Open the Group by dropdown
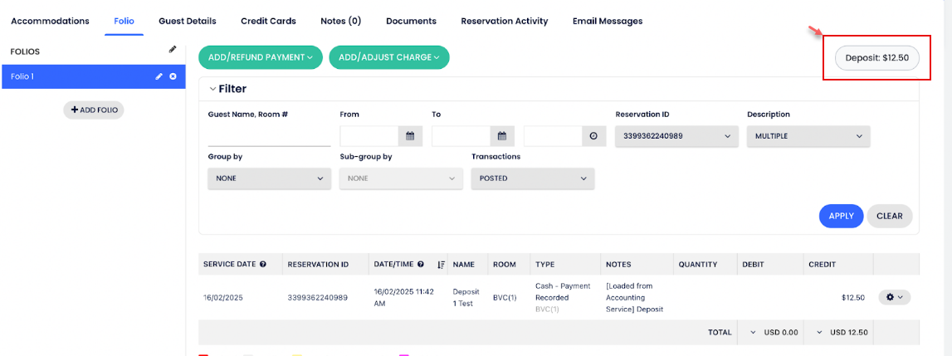Screen dimensions: 952x356 269,178
